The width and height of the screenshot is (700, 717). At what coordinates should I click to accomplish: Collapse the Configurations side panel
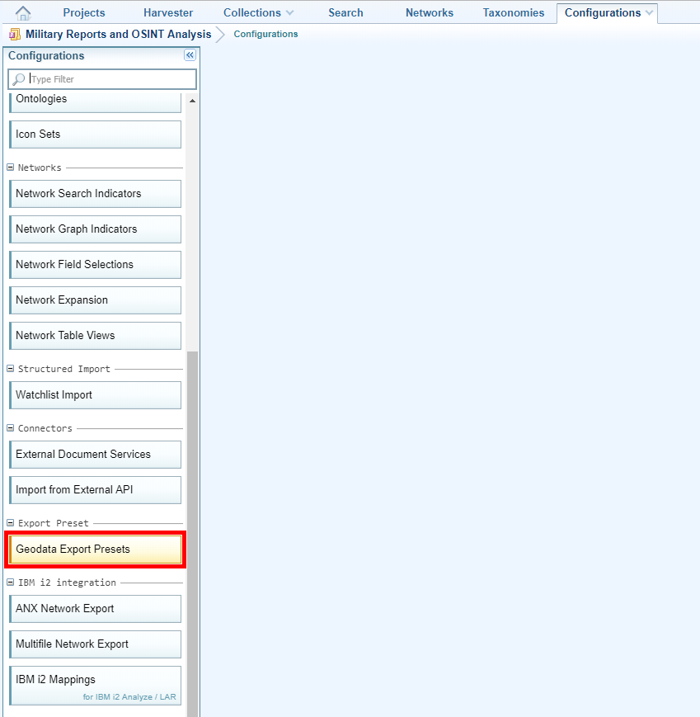pyautogui.click(x=190, y=55)
